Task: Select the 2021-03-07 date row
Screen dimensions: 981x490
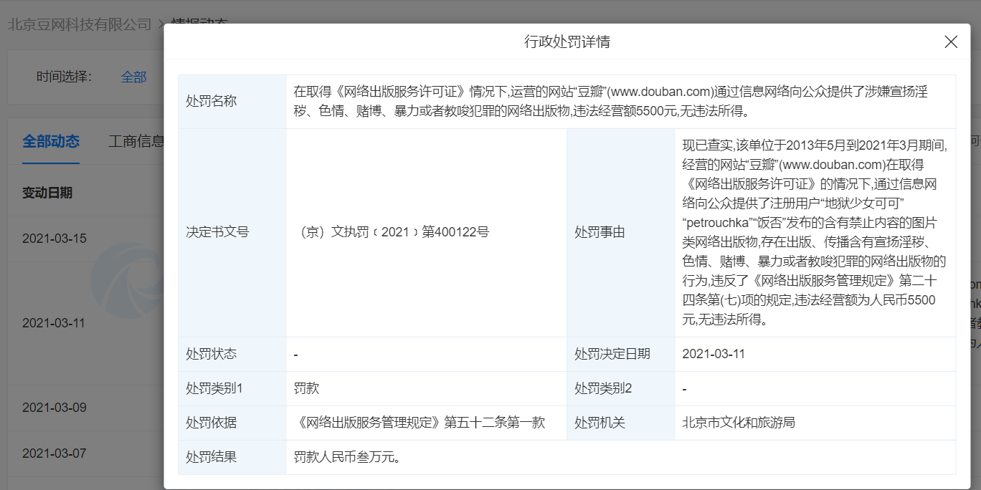Action: (x=54, y=453)
